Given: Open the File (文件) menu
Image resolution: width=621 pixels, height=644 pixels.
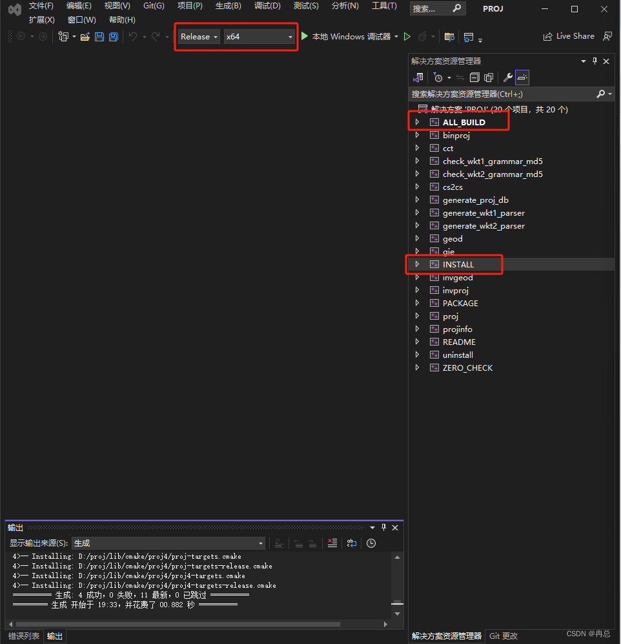Looking at the screenshot, I should tap(41, 6).
